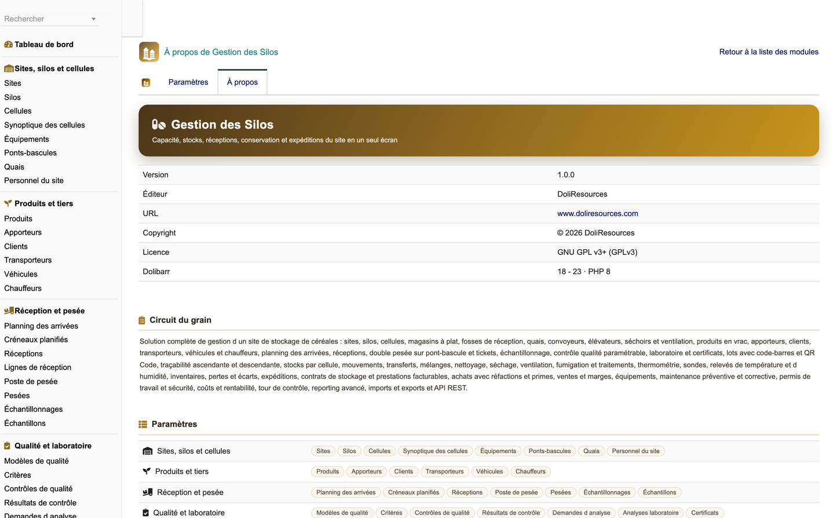Open Poste de pesée in sidebar
Screen dimensions: 837x518
[31, 381]
